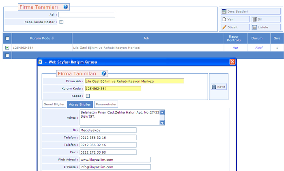Click the İli field containing Mecidiyeköy
284x171 pixels.
(x=108, y=130)
